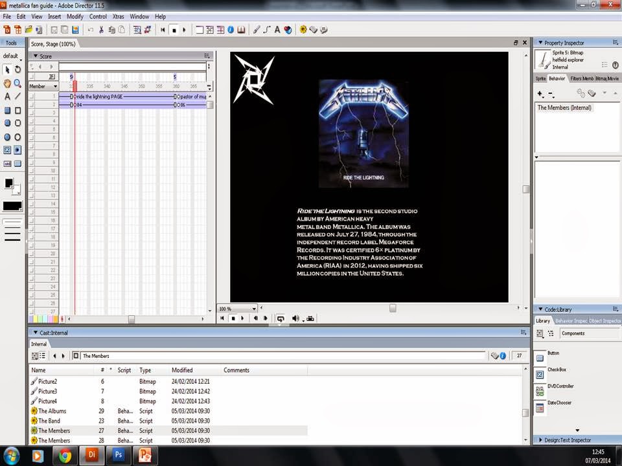
Task: Switch cast to thumbnail view style
Action: (35, 356)
